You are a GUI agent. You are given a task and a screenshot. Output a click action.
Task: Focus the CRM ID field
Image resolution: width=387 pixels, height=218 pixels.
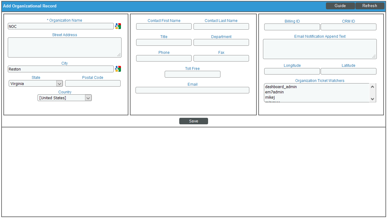349,27
